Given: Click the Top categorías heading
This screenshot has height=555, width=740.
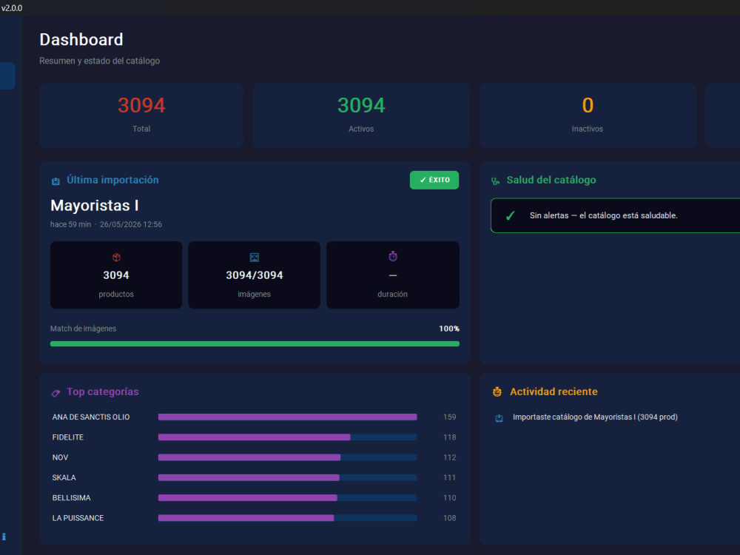Looking at the screenshot, I should point(103,391).
